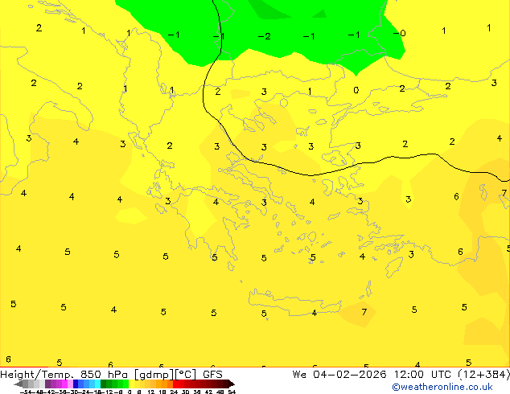Pick the dark blue legend swatch near -30
Viewport: 510px width, 394px height.
pos(76,384)
